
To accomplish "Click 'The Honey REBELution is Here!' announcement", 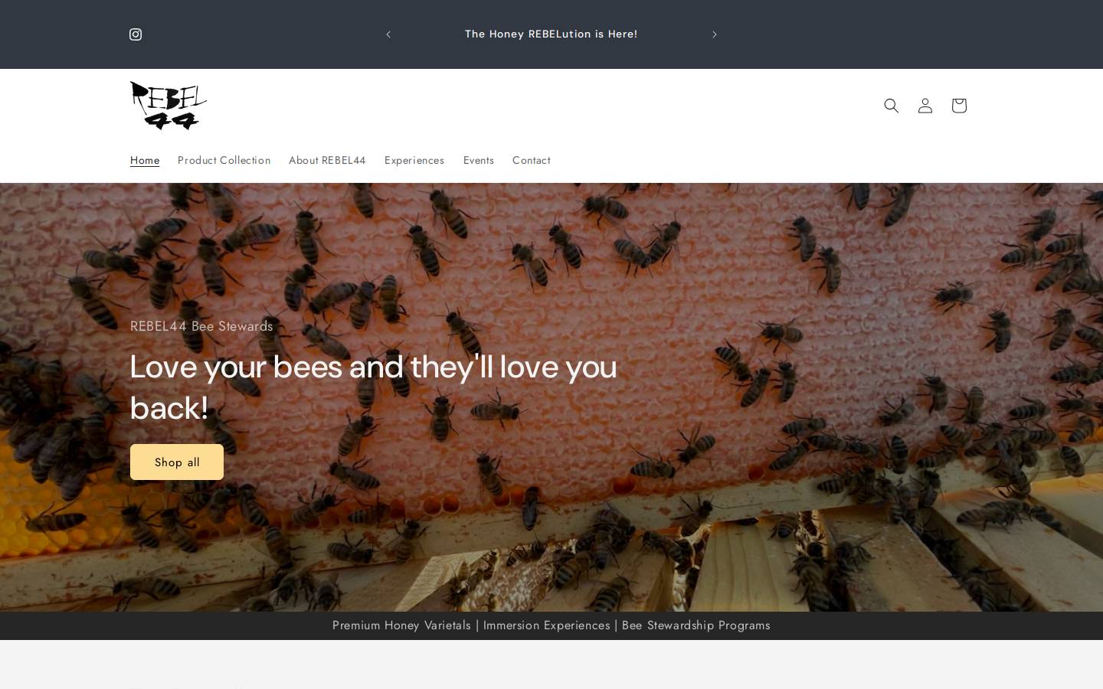I will tap(551, 34).
